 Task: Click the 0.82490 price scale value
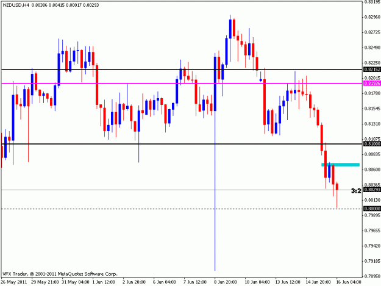[372, 48]
